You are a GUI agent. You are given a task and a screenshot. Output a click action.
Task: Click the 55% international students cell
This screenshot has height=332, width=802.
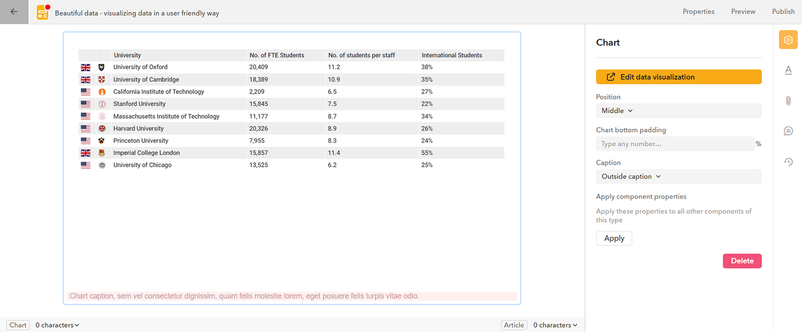(x=427, y=153)
